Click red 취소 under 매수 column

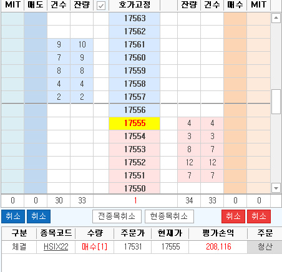tap(233, 216)
